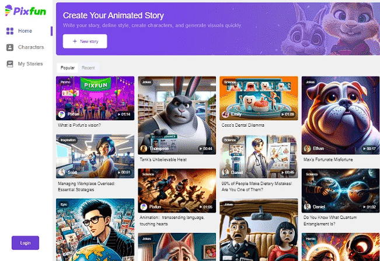Screen dimensions: 380x261
Task: Click the Pixfun logo
Action: 26,11
